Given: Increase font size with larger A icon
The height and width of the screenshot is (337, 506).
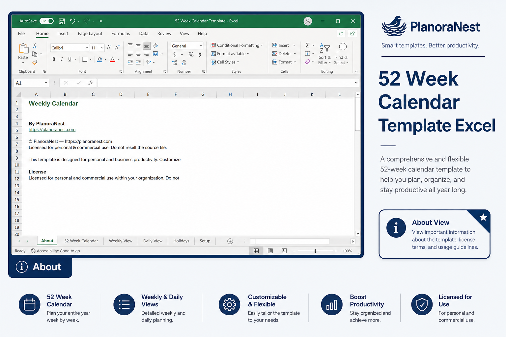Looking at the screenshot, I should [x=109, y=48].
